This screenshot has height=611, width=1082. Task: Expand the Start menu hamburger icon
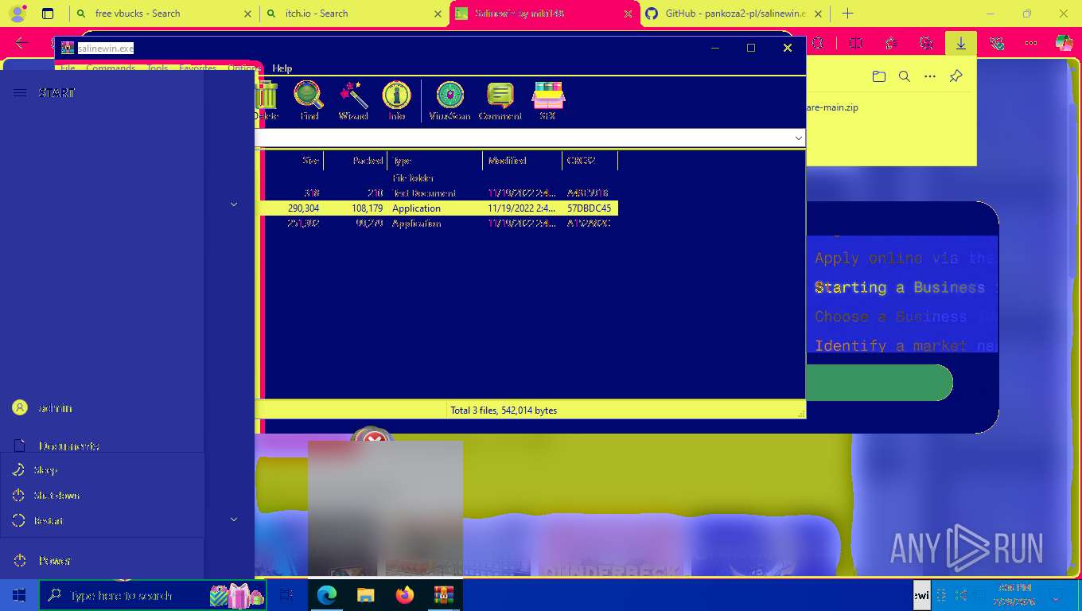click(20, 93)
